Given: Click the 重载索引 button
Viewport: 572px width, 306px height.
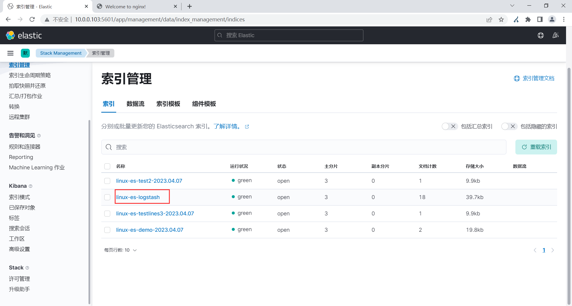Looking at the screenshot, I should click(536, 147).
